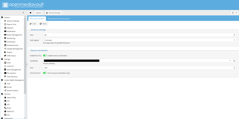Click the sidebar splitter collapse handle
The height and width of the screenshot is (119, 239).
(27, 64)
